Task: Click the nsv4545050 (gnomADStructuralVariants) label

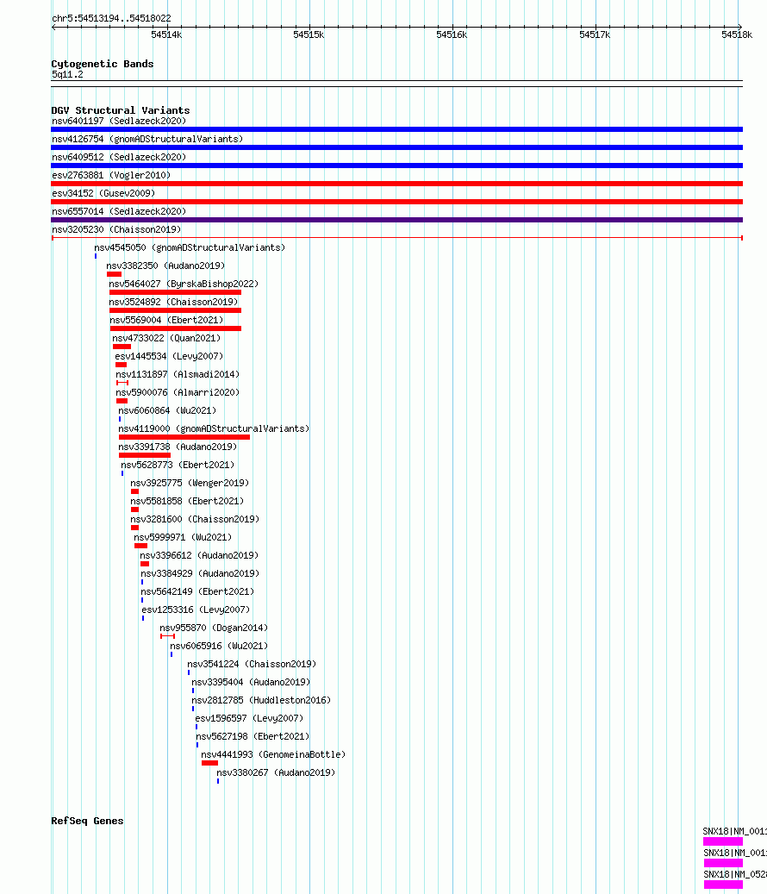Action: [190, 248]
